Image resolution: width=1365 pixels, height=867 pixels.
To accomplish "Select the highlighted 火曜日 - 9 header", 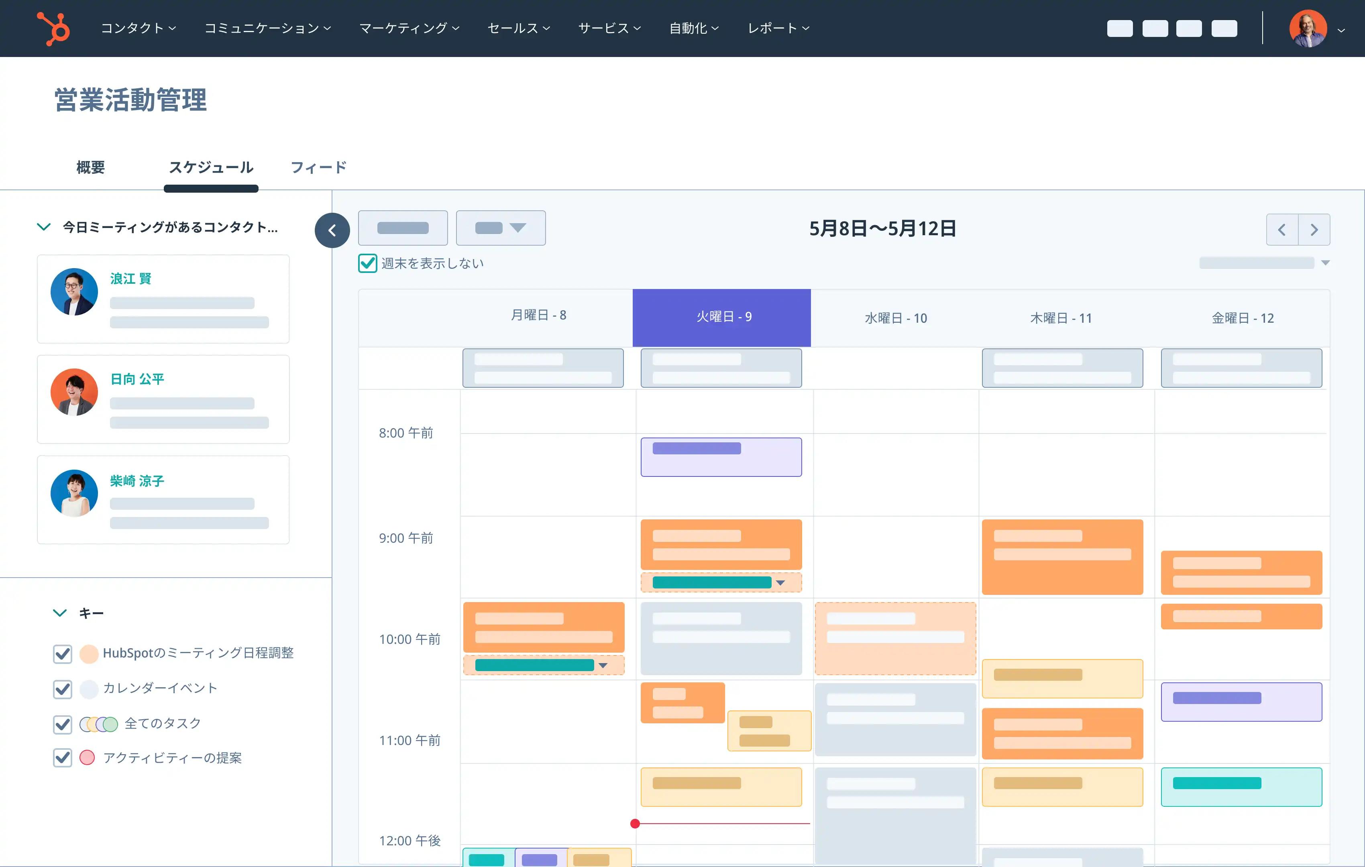I will [721, 317].
